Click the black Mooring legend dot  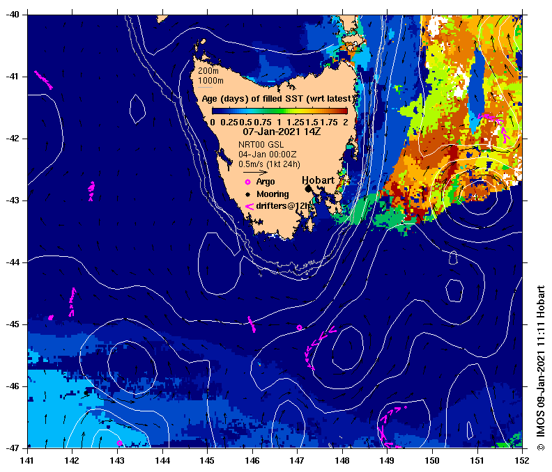pyautogui.click(x=248, y=194)
